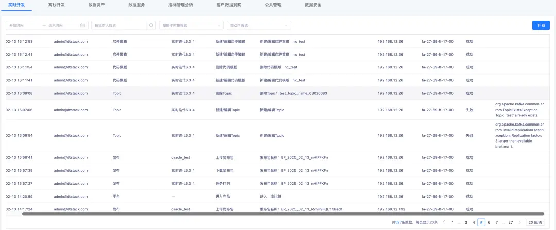Click 删除代码模版：hc_test detail text
Viewport: 556px width, 230px height.
pyautogui.click(x=279, y=67)
